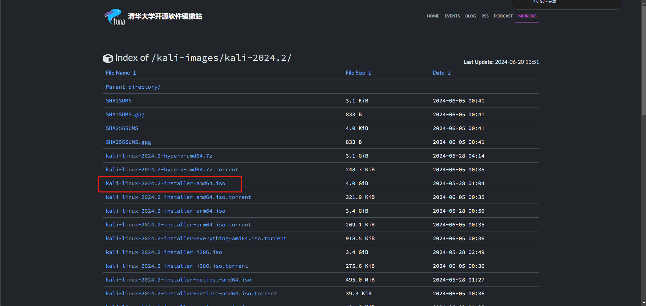Screen dimensions: 646x306
Task: Download kali-linux-2024.2-installer-netinst-amd64.iso
Action: point(178,280)
